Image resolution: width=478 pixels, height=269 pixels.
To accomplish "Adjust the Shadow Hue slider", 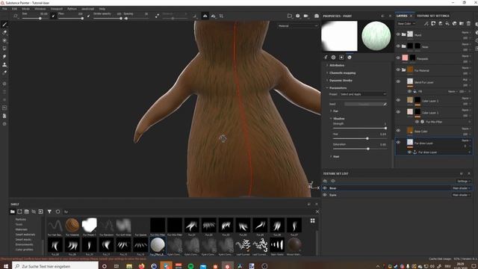I will [x=360, y=139].
